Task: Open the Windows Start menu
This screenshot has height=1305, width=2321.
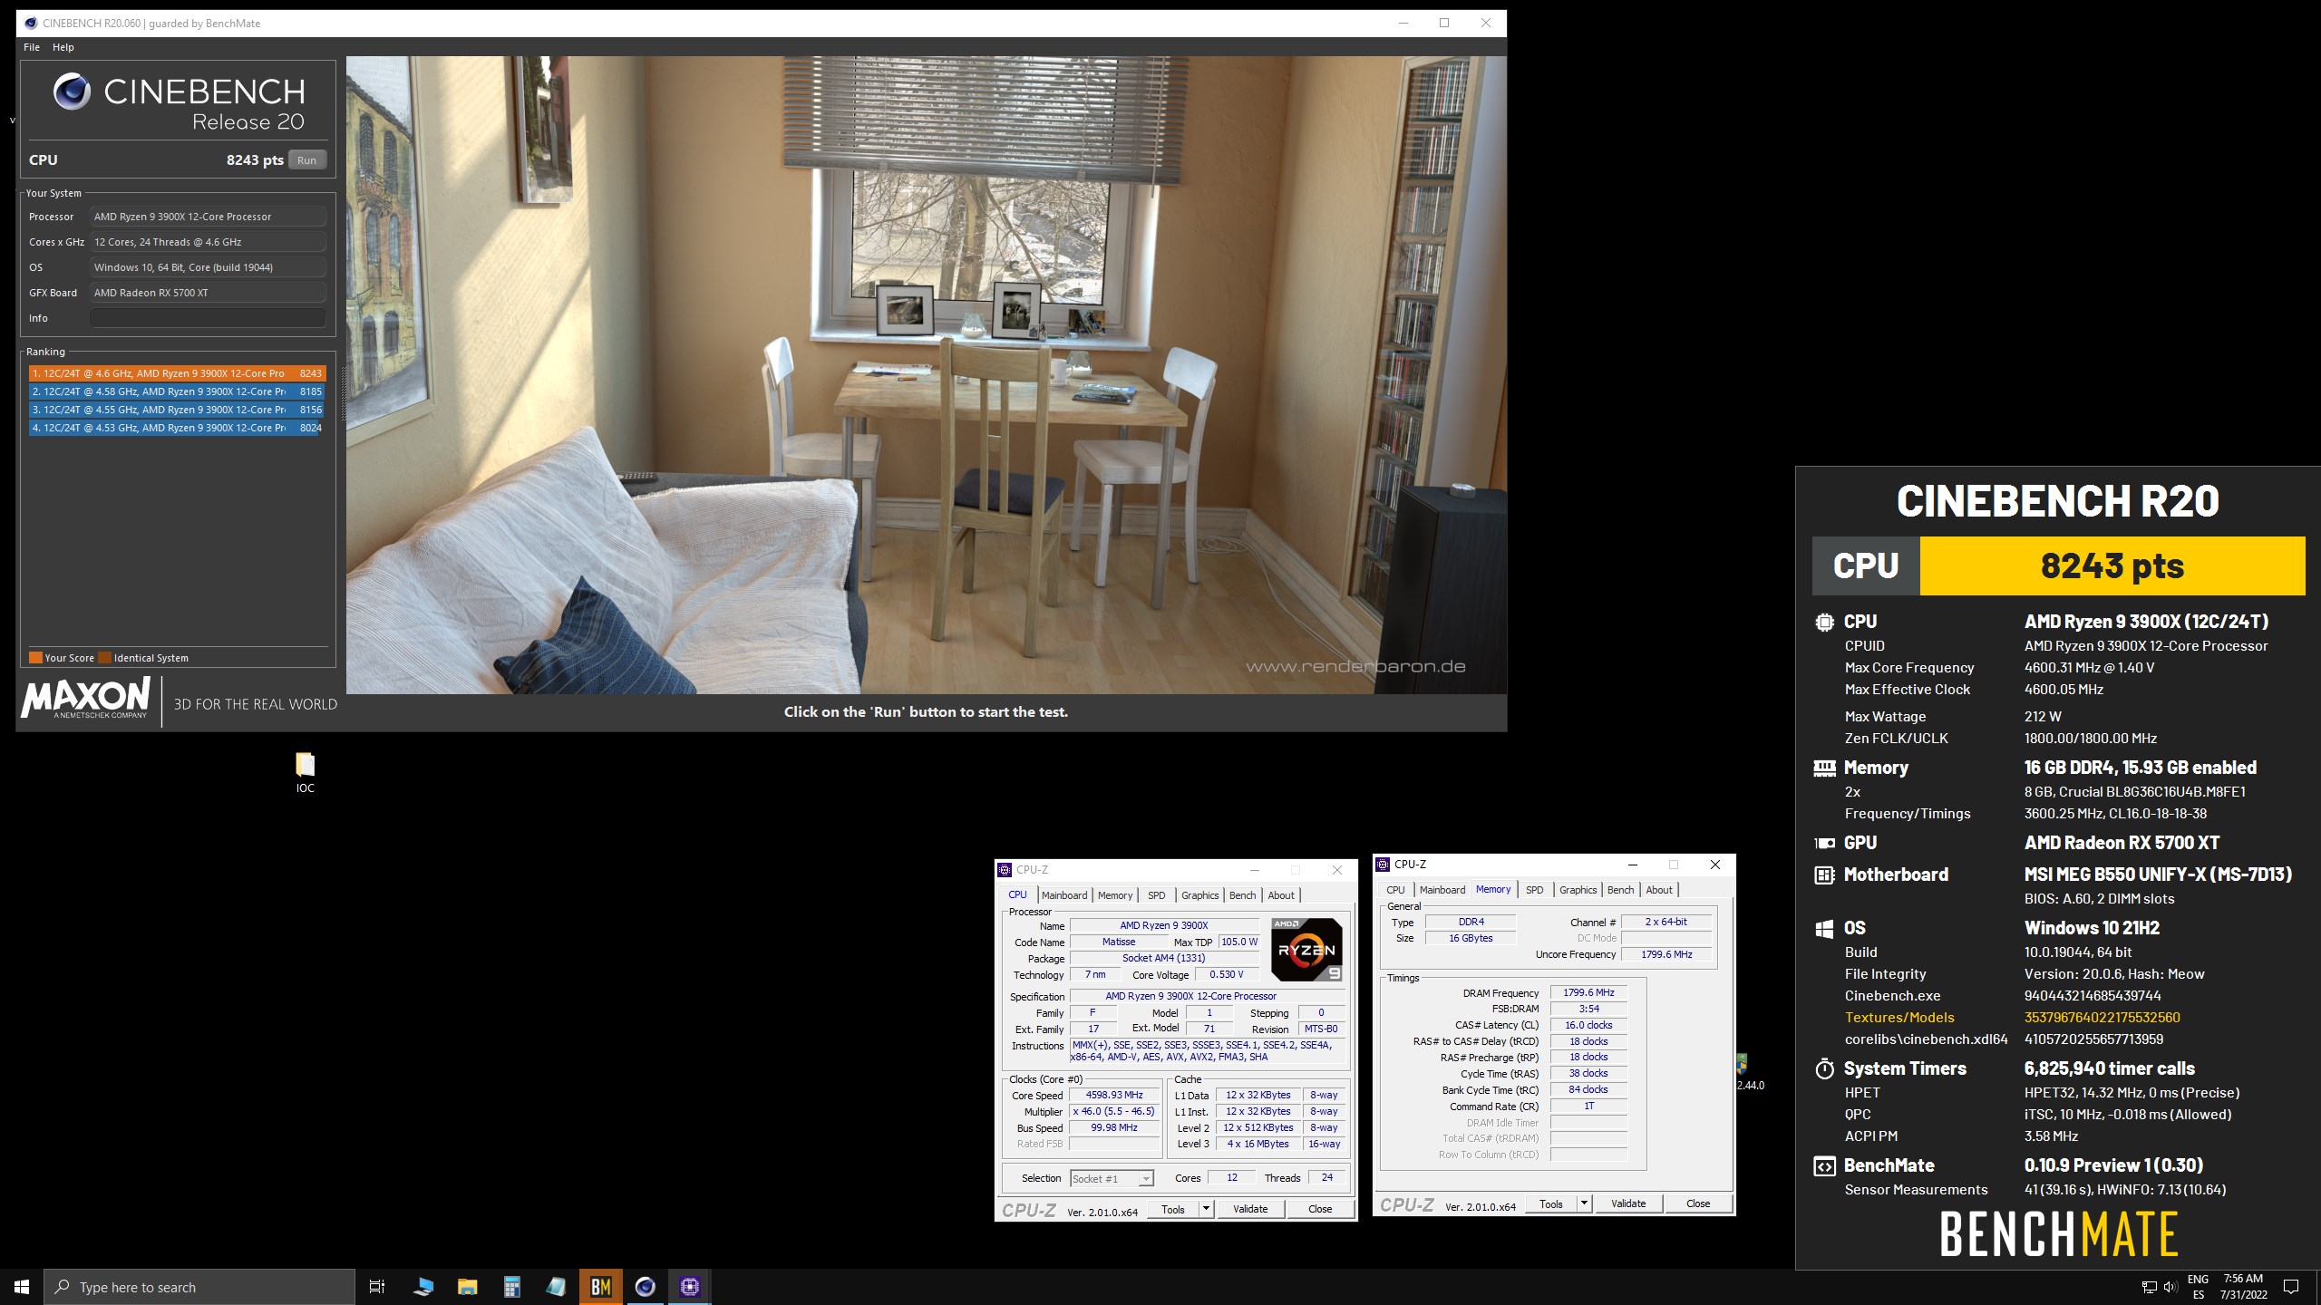Action: tap(22, 1287)
